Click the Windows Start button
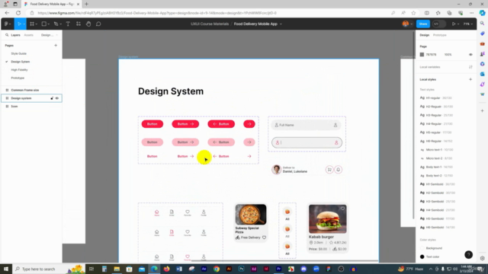 coord(6,269)
